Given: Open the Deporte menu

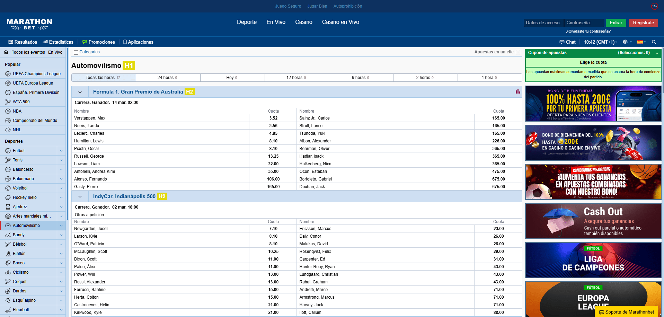Looking at the screenshot, I should [x=247, y=22].
